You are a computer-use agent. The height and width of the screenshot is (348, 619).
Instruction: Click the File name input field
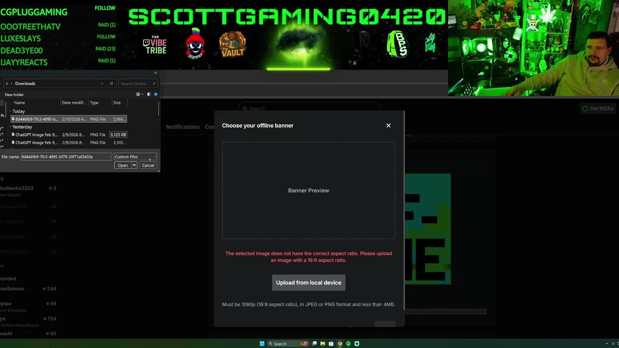click(x=65, y=157)
